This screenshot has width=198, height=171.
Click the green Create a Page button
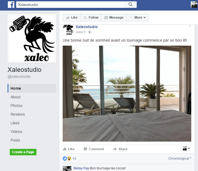(23, 152)
